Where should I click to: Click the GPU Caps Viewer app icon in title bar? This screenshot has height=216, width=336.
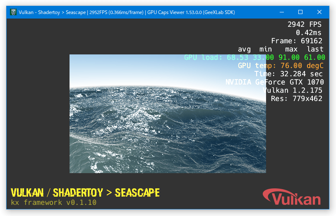click(x=13, y=12)
